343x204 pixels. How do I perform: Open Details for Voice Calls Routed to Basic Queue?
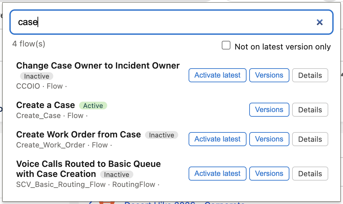[310, 174]
